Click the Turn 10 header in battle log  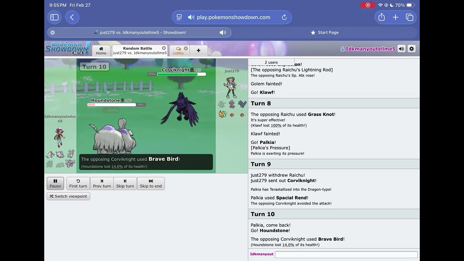coord(334,214)
